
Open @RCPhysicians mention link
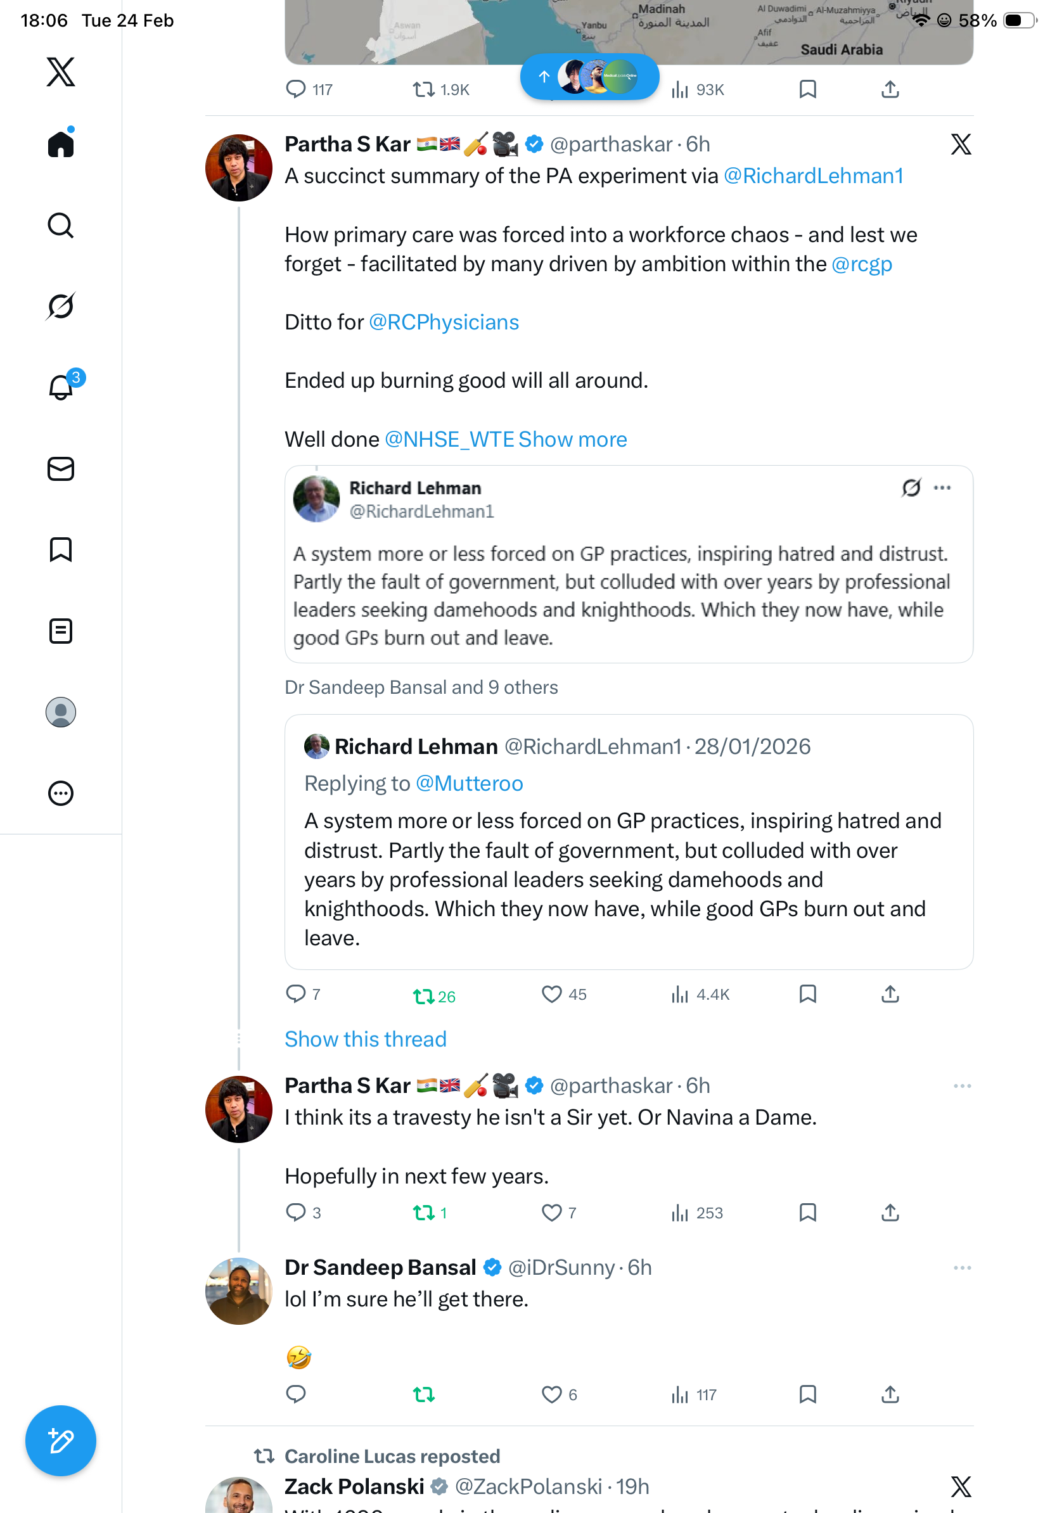[444, 322]
